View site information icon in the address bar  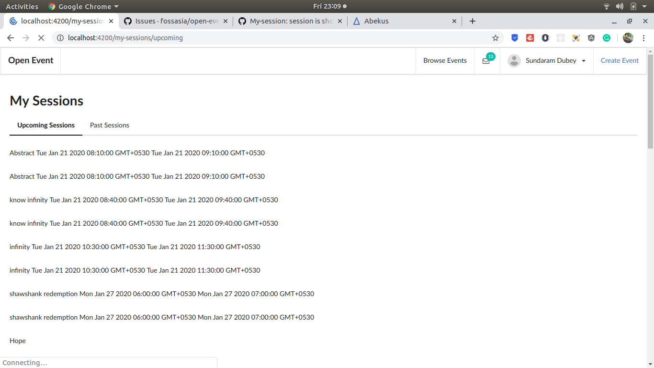tap(60, 38)
